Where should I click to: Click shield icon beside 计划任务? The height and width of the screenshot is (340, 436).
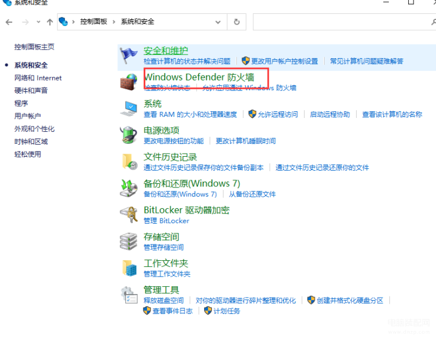[x=208, y=310]
